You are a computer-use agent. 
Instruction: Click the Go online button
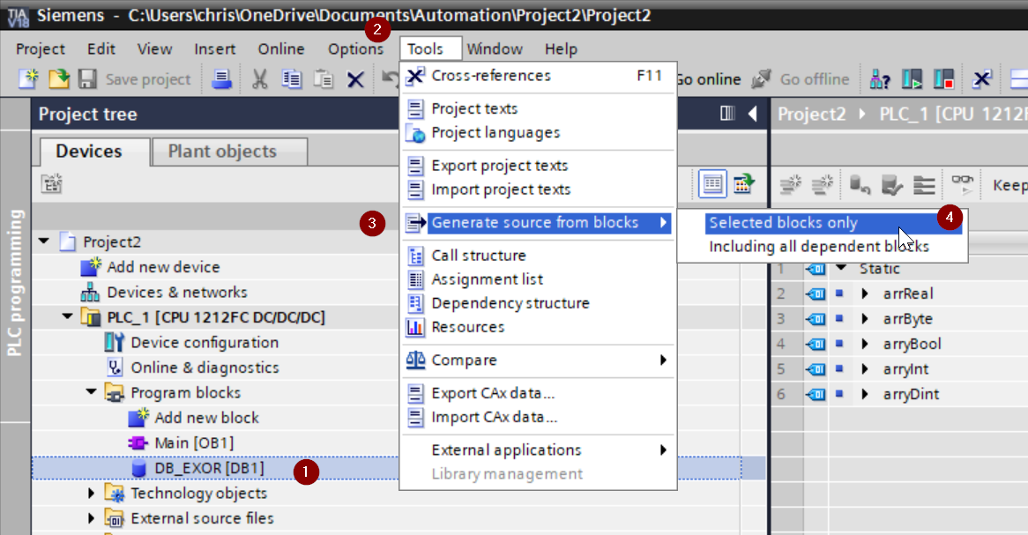(710, 79)
